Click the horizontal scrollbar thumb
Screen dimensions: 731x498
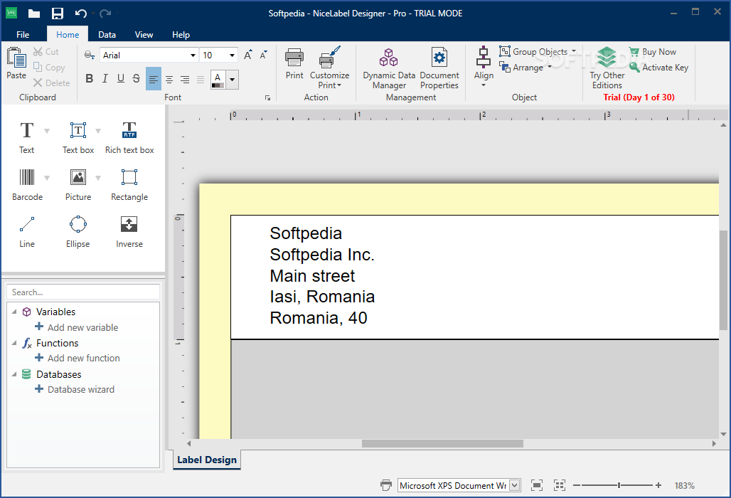click(442, 443)
